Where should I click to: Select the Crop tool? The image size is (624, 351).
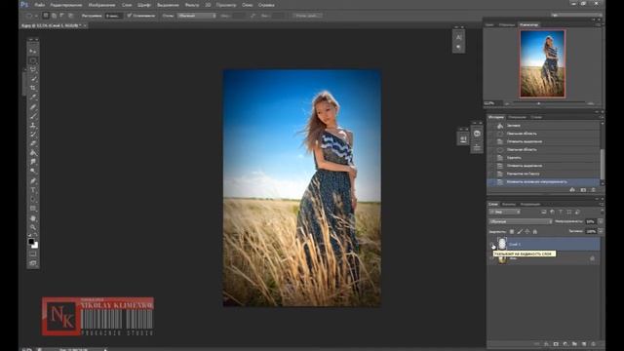[x=33, y=88]
